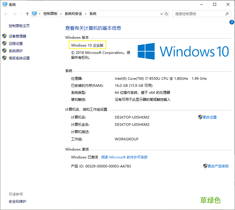Minimize the 系统 window
The image size is (235, 210).
click(x=202, y=4)
